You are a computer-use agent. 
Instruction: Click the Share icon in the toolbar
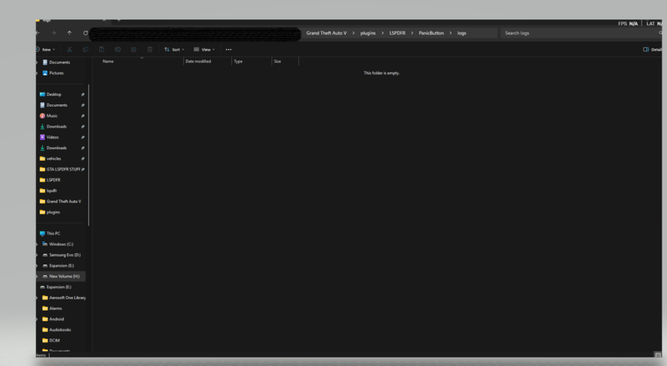(133, 49)
